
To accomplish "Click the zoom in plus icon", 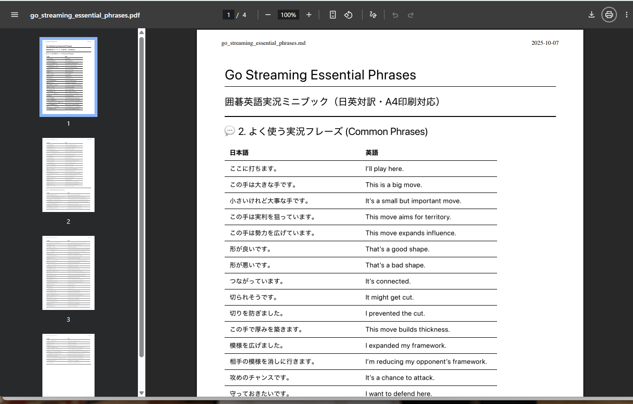I will (x=308, y=15).
